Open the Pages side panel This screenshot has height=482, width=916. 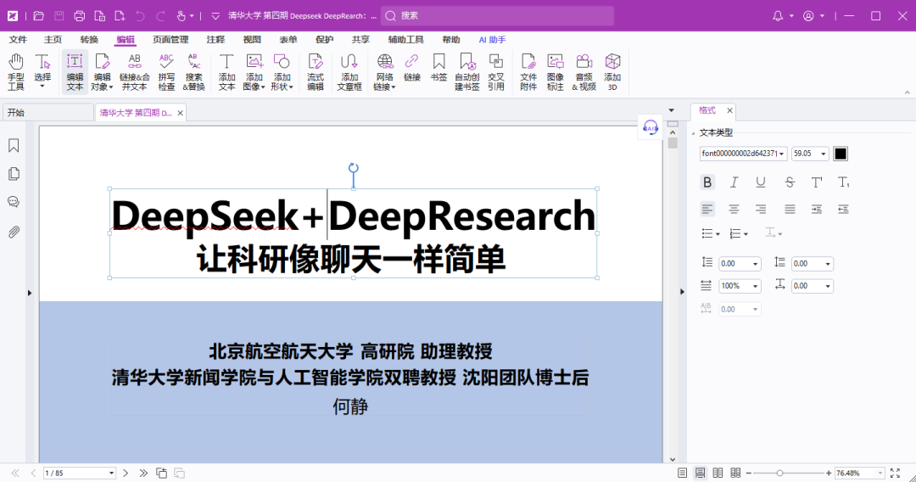tap(14, 173)
